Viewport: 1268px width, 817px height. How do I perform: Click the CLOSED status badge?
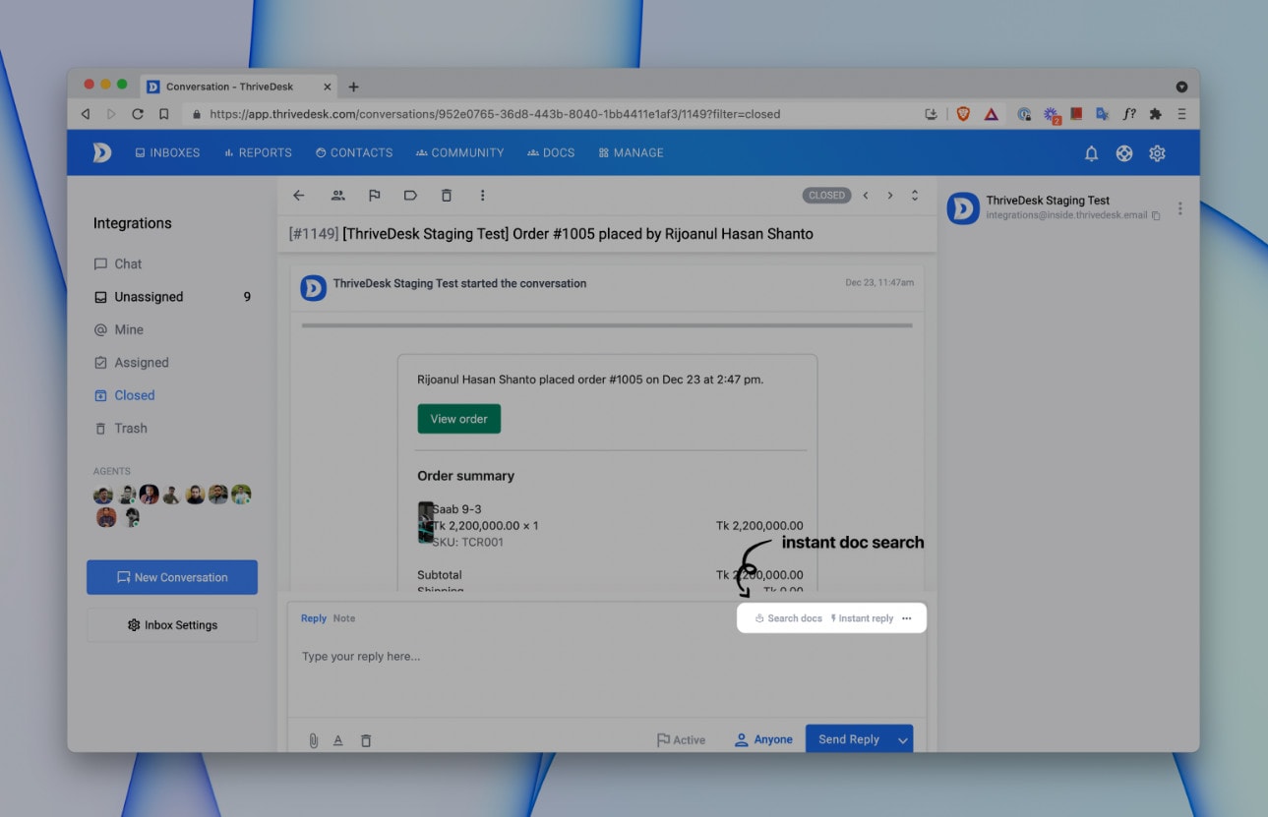[x=826, y=196]
